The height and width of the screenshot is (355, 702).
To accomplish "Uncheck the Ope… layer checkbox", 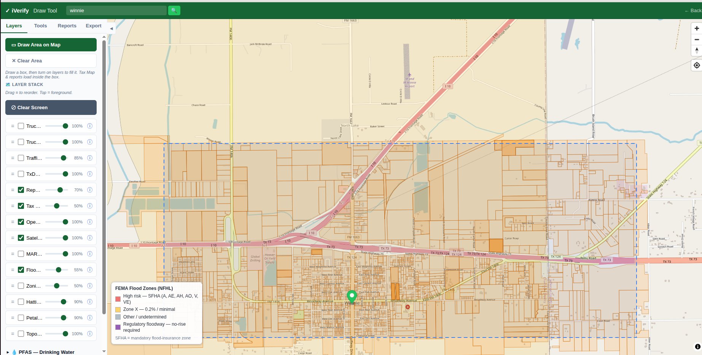I will [21, 222].
